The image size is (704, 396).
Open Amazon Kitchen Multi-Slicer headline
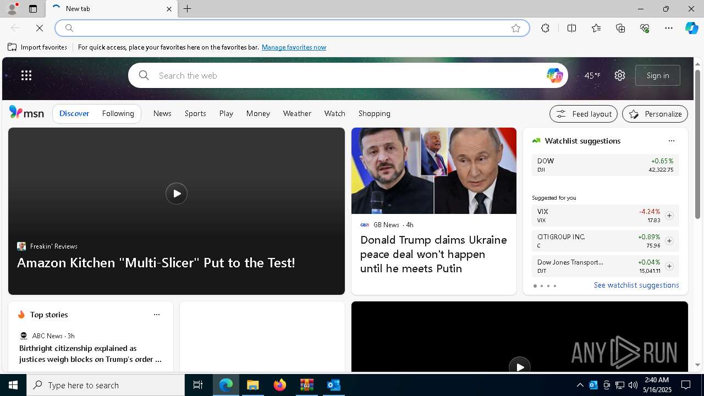[156, 263]
